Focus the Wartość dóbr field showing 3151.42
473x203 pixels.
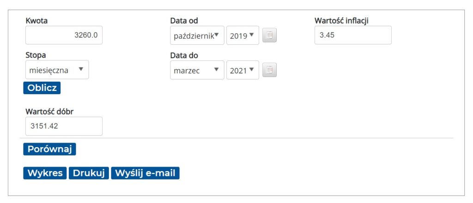point(64,126)
